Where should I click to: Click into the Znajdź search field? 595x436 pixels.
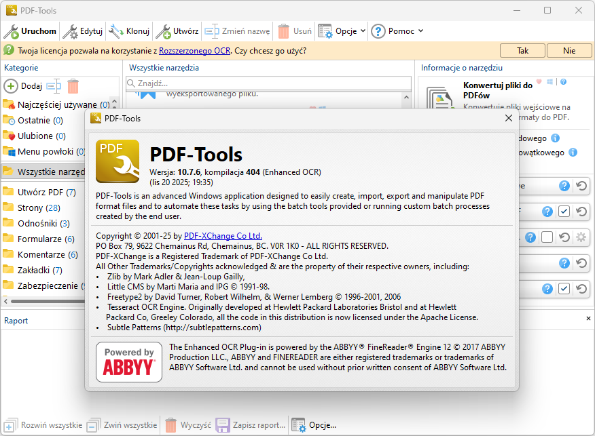point(269,83)
